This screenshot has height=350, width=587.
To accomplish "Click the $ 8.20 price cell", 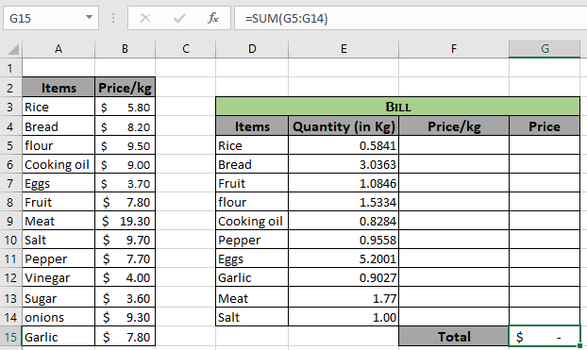I will (x=125, y=126).
